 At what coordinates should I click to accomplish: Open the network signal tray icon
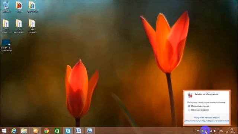coord(211,131)
